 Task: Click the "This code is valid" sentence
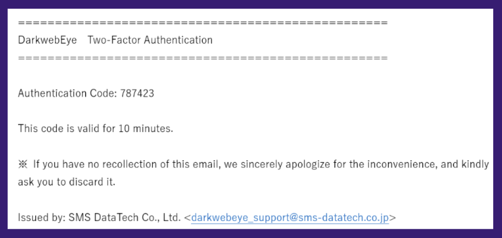(55, 128)
